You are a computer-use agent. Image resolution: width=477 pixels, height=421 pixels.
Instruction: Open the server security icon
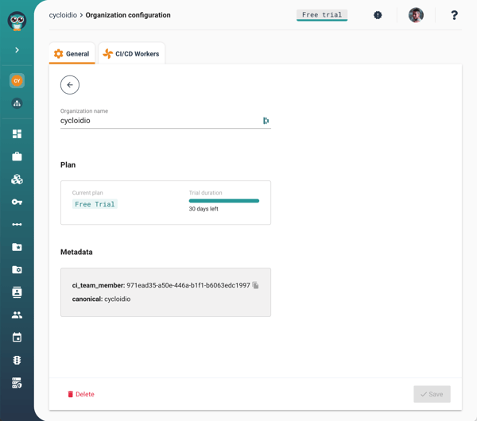coord(17,383)
